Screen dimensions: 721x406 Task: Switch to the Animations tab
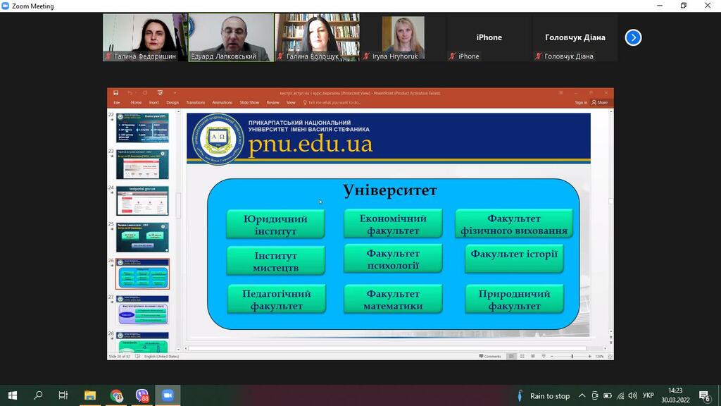click(x=222, y=102)
